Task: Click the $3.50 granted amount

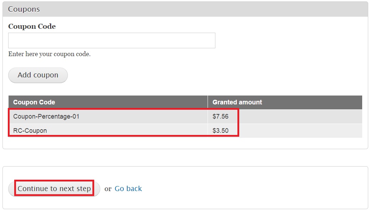Action: 220,131
